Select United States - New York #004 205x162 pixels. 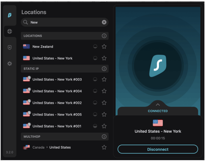point(65,91)
